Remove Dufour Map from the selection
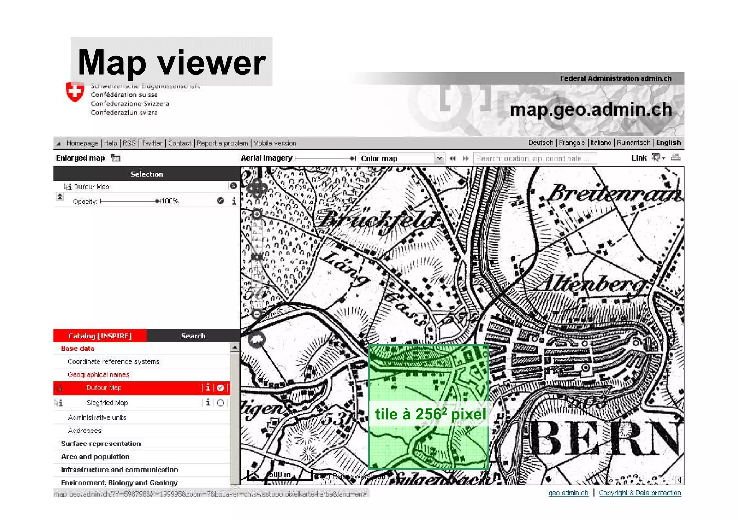 234,186
